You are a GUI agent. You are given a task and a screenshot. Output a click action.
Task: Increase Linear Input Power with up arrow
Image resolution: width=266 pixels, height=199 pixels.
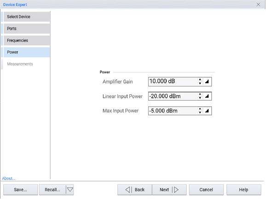point(200,94)
